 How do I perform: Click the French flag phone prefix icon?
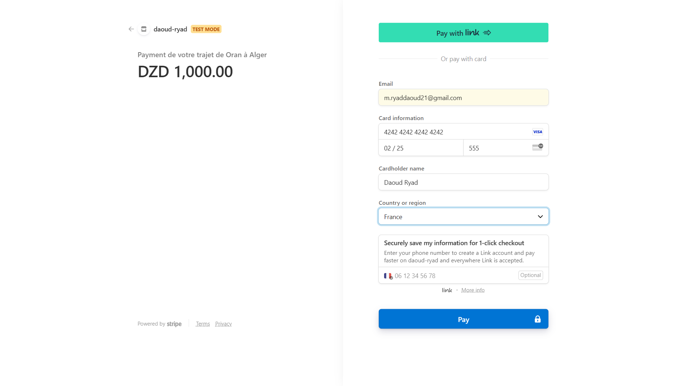click(x=388, y=276)
